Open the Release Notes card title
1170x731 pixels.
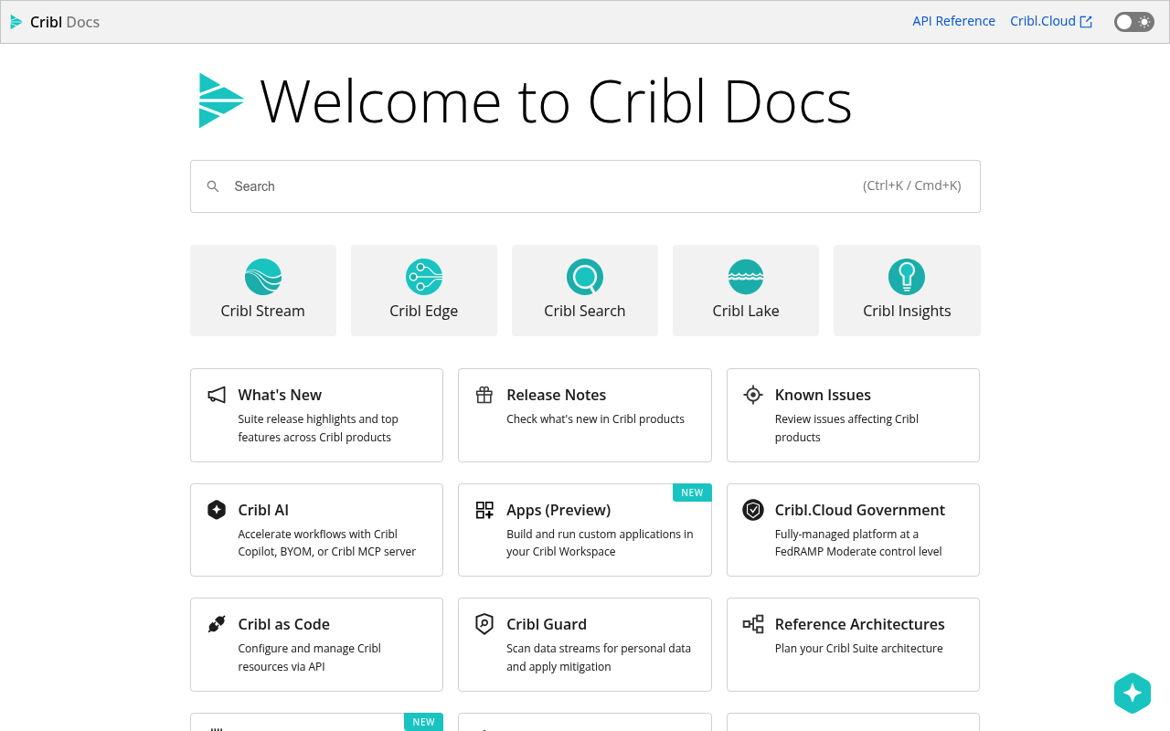(557, 395)
